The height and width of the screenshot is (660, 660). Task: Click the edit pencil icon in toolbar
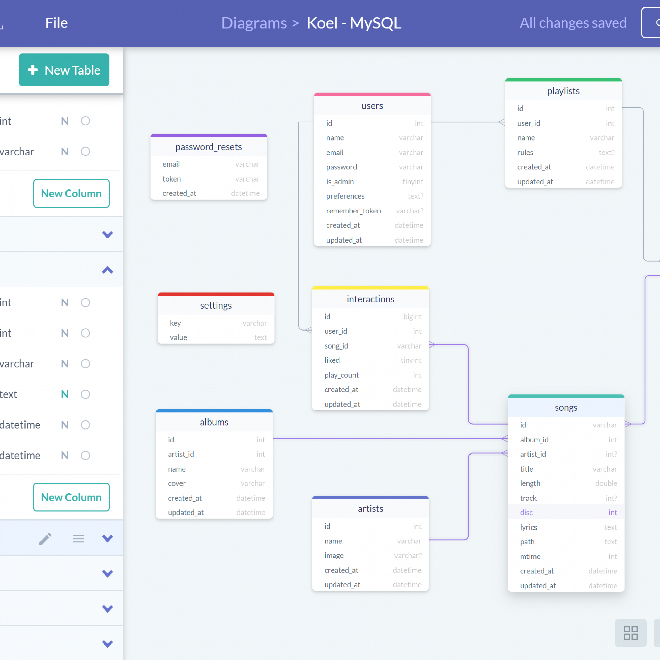[x=45, y=539]
